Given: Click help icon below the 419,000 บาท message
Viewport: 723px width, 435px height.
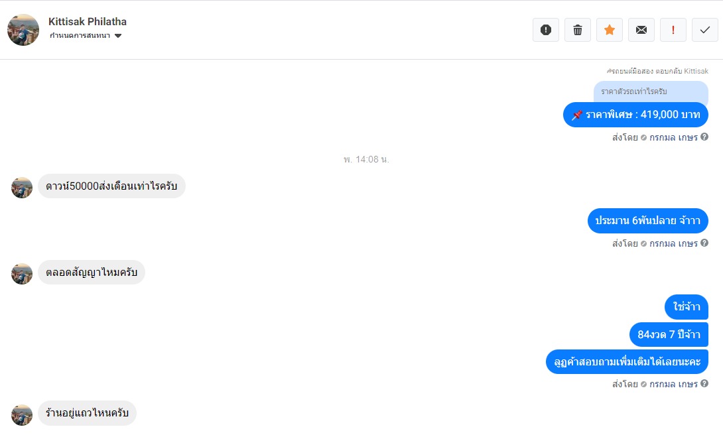Looking at the screenshot, I should (x=704, y=137).
